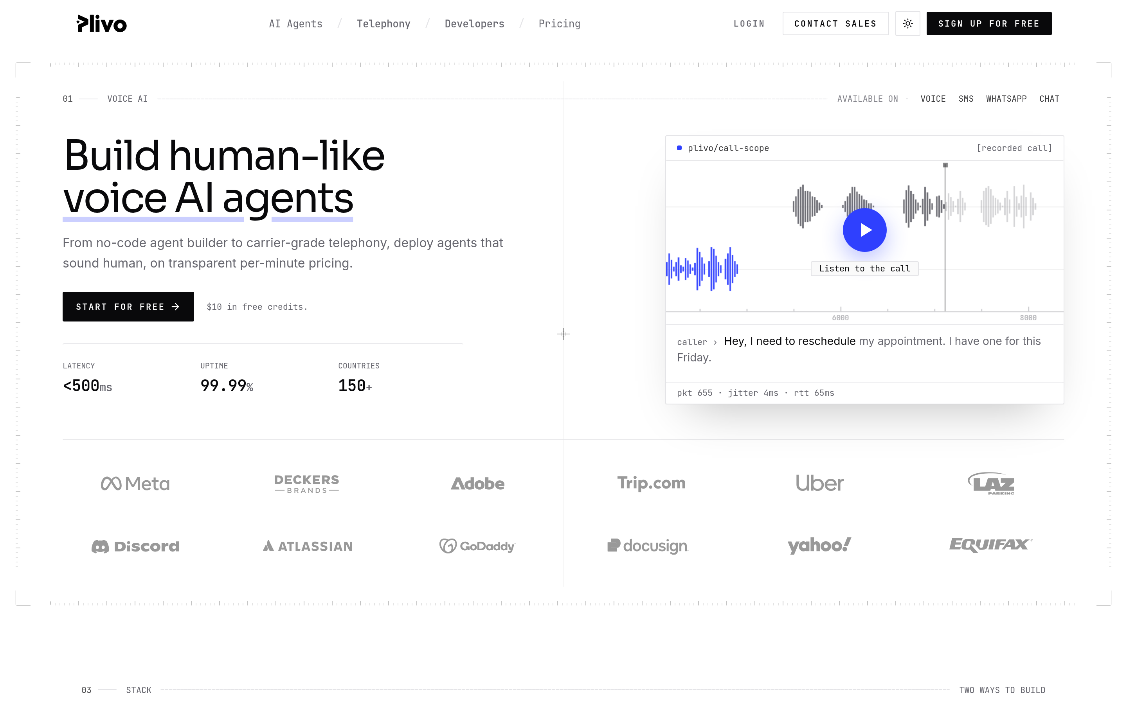The width and height of the screenshot is (1127, 704).
Task: Click the AVAILABLE ON label
Action: [867, 99]
